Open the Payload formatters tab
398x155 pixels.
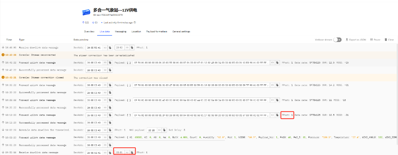157,32
